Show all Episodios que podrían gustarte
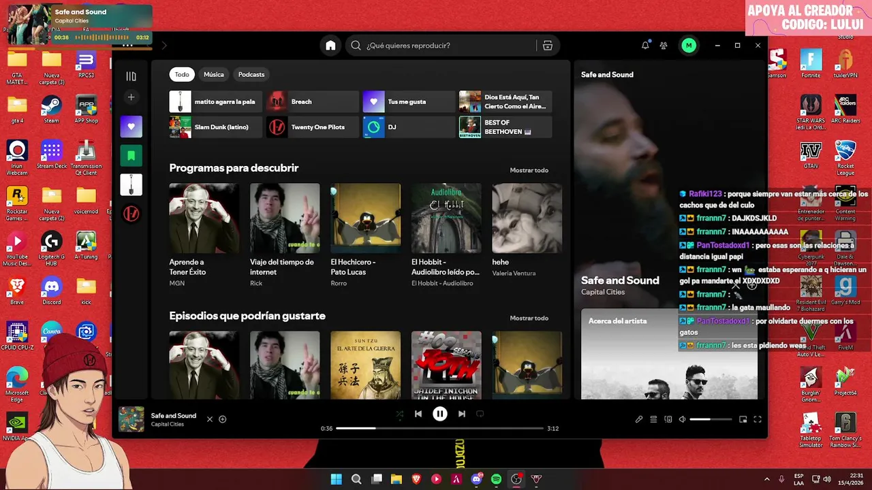This screenshot has height=490, width=872. coord(529,318)
